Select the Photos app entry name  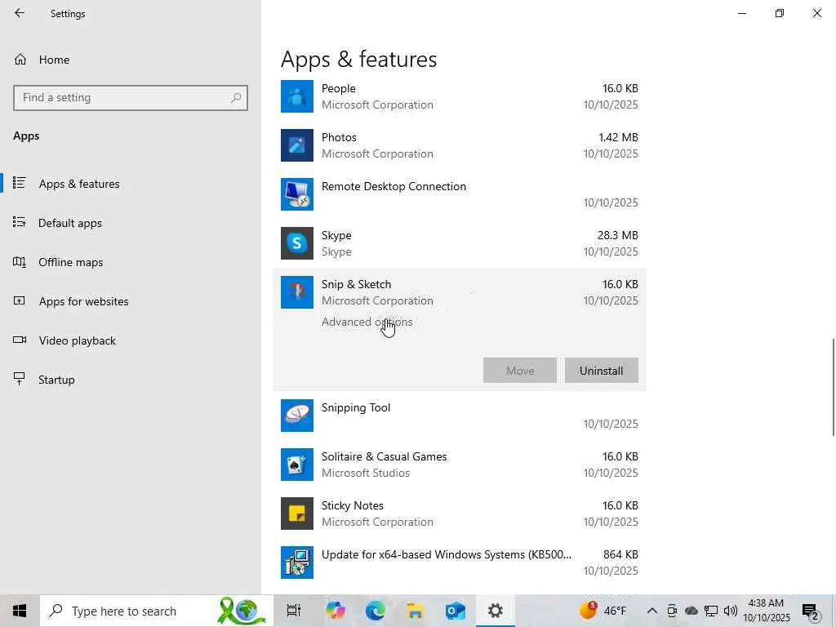(x=339, y=137)
